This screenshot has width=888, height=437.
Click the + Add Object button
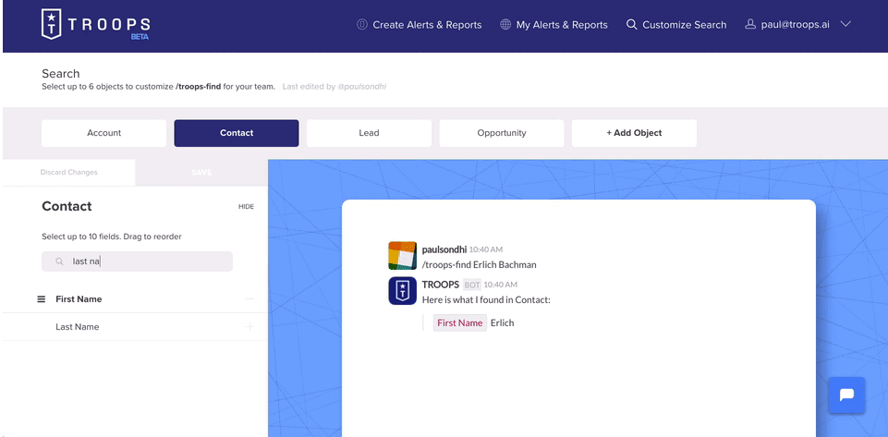point(634,133)
